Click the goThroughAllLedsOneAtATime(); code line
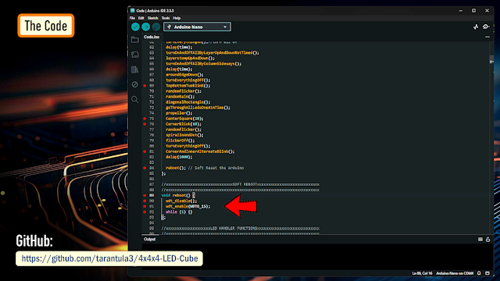 [x=198, y=108]
